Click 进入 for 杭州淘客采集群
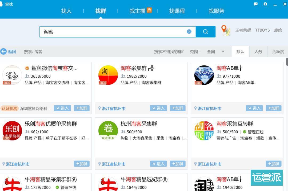 click(158, 164)
